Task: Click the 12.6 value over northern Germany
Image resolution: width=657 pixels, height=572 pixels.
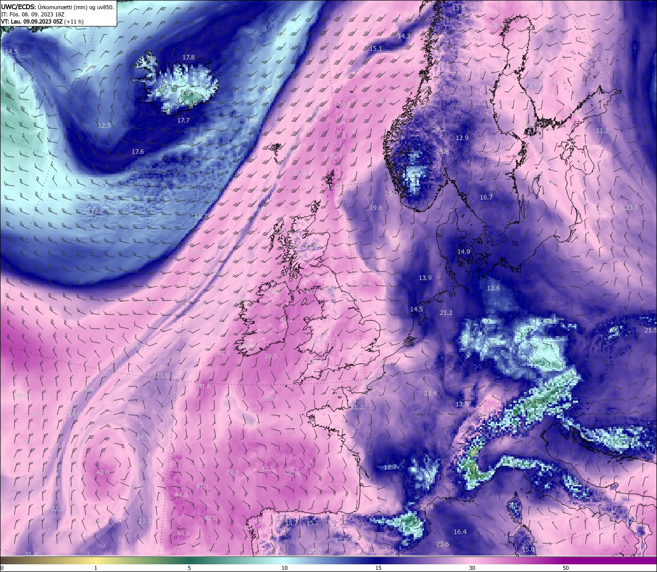Action: 493,288
